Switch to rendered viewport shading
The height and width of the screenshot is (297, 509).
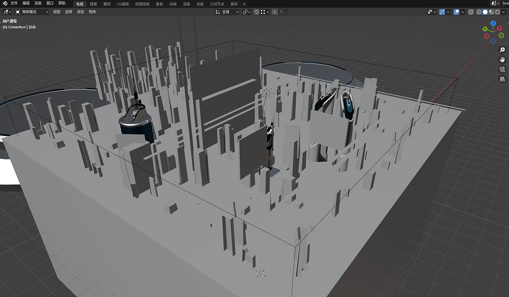(497, 12)
